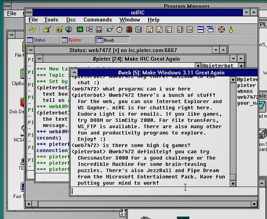This screenshot has width=267, height=219.
Task: Click the received files icon with the red mark
Action: point(180,30)
